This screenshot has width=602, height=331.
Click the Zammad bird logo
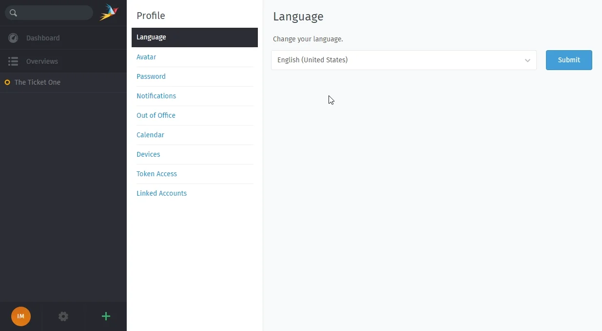[109, 13]
